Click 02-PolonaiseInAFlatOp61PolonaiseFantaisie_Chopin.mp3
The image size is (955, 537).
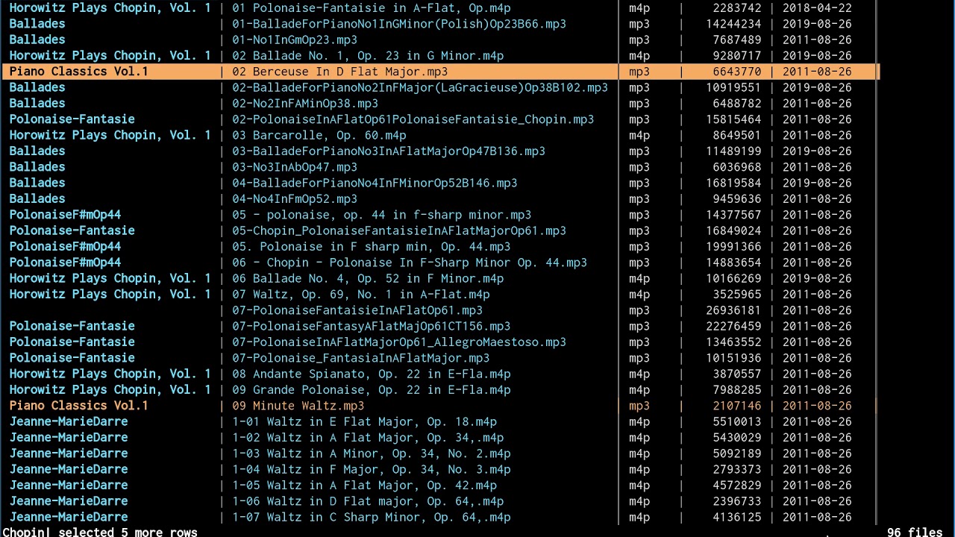tap(413, 119)
